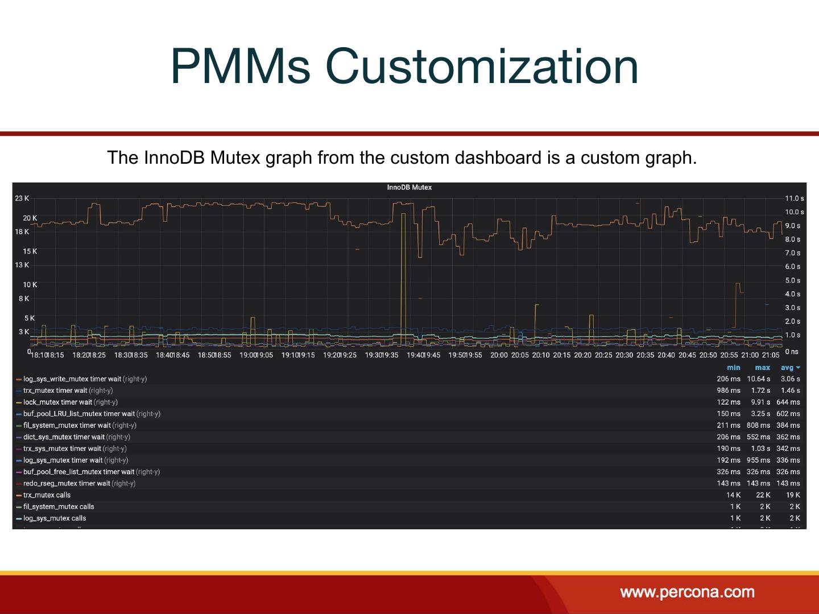The image size is (819, 614).
Task: Change the color swatch of fil_system_mutex calls
Action: 19,507
